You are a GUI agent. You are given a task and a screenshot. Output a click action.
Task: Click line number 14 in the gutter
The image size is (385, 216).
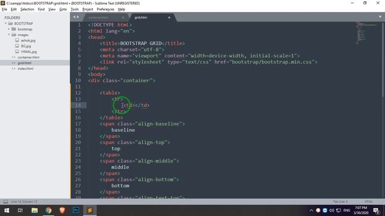click(x=78, y=106)
